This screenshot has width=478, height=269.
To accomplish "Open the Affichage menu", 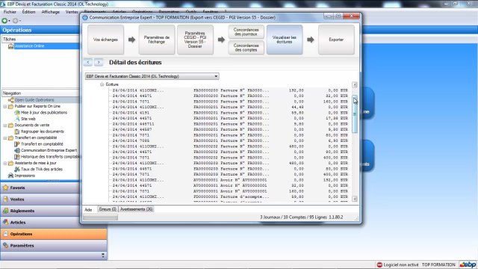I will pyautogui.click(x=50, y=12).
